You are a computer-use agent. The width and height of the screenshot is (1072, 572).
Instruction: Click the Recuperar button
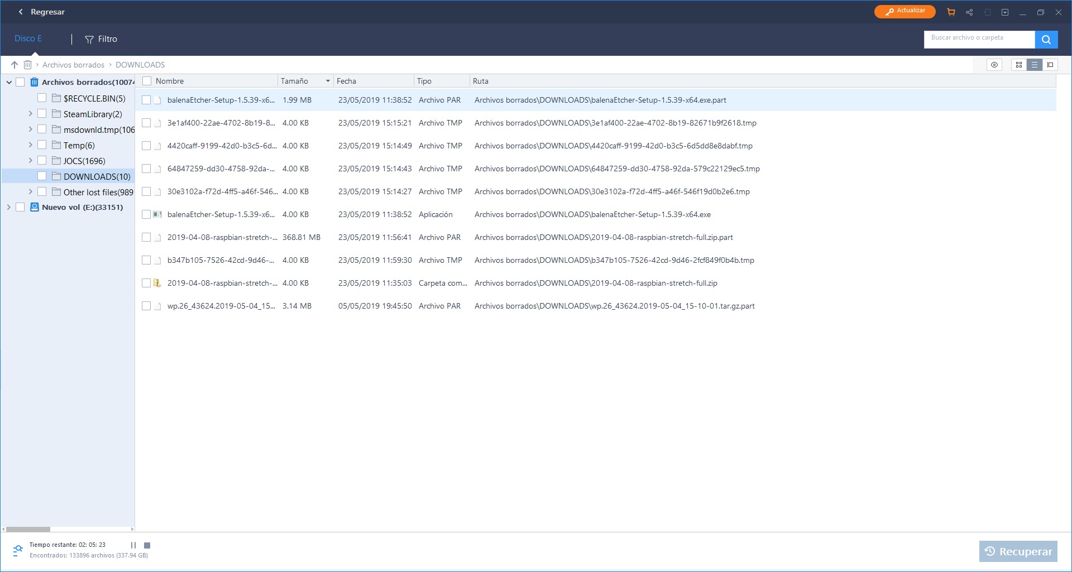[x=1018, y=551]
